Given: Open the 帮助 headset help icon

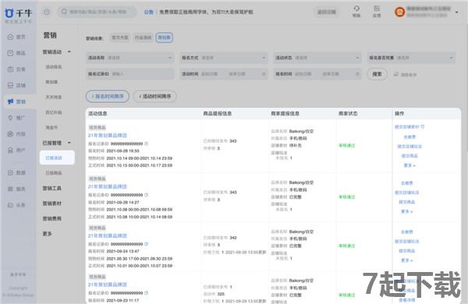Looking at the screenshot, I should click(x=356, y=9).
